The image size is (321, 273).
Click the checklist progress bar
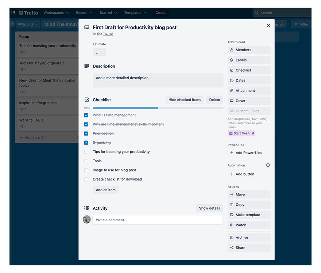[158, 108]
